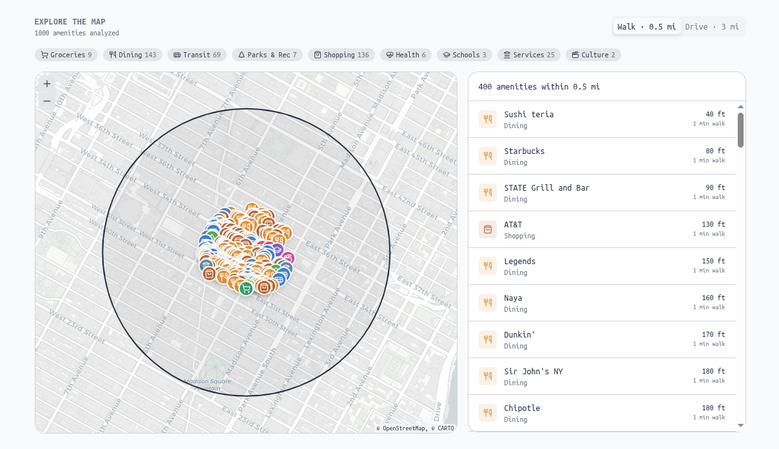Open the Chipotle list entry
This screenshot has height=449, width=779.
coord(602,413)
